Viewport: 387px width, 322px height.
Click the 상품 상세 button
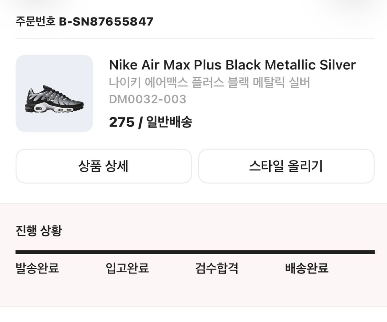tap(104, 166)
